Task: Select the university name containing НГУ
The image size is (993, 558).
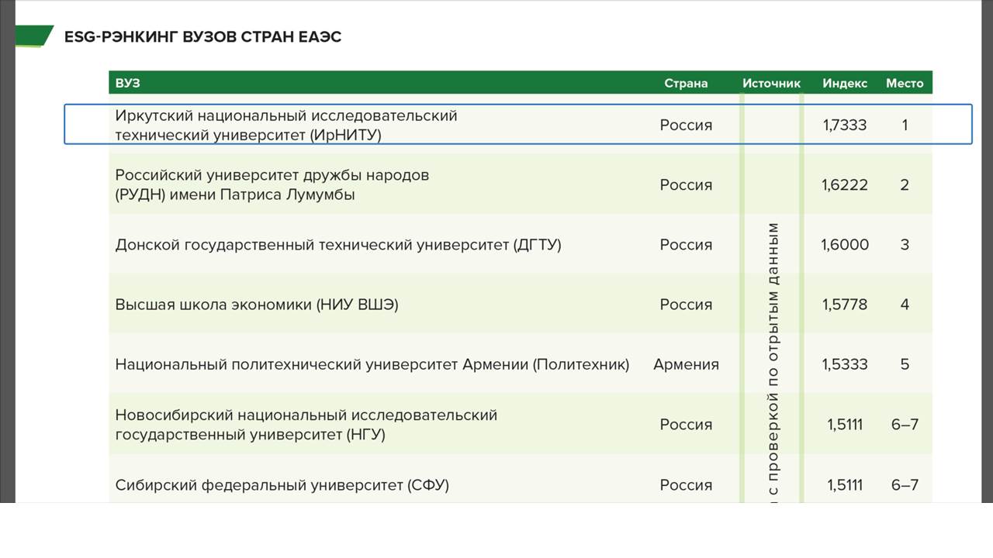Action: tap(306, 425)
